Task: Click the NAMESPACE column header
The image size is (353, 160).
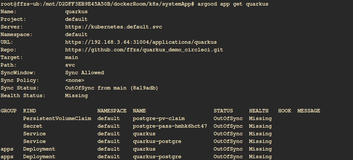Action: point(112,111)
